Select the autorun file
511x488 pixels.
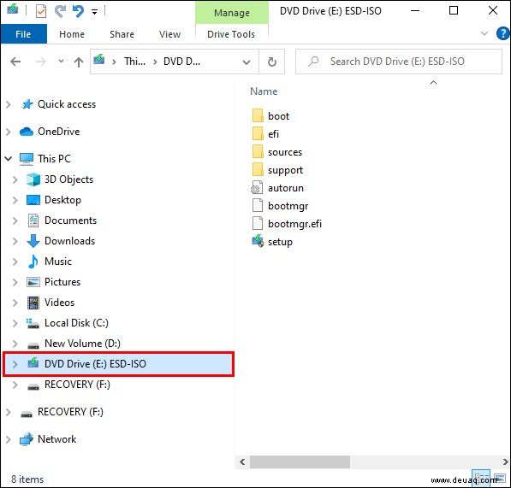coord(286,188)
